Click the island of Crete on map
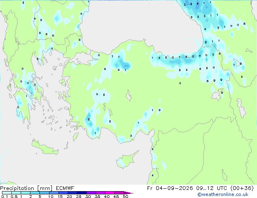 pyautogui.click(x=45, y=147)
